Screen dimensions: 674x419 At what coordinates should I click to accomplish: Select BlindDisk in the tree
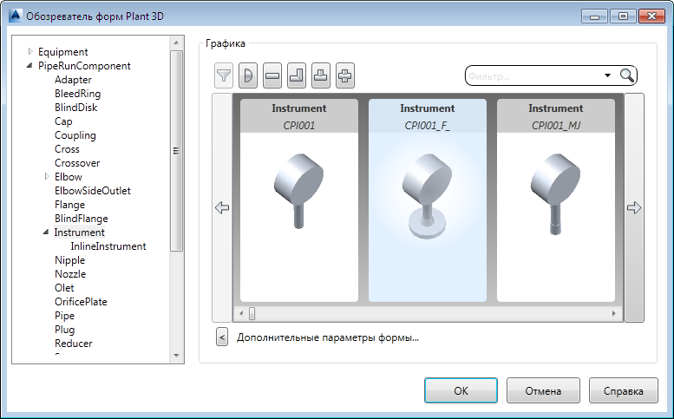[76, 107]
